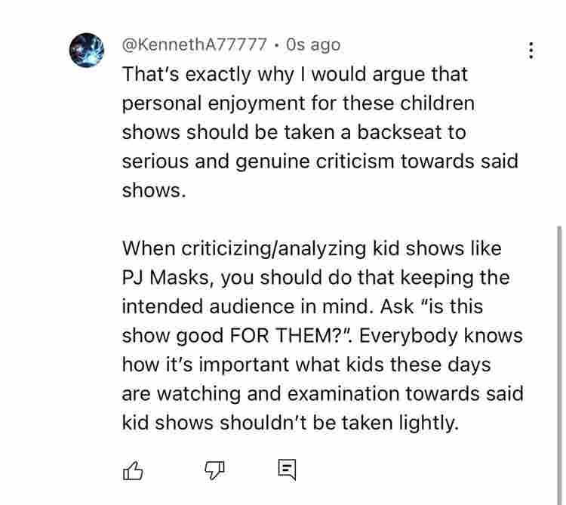Click the second paragraph about PJ Masks
Image resolution: width=566 pixels, height=505 pixels.
(x=322, y=335)
